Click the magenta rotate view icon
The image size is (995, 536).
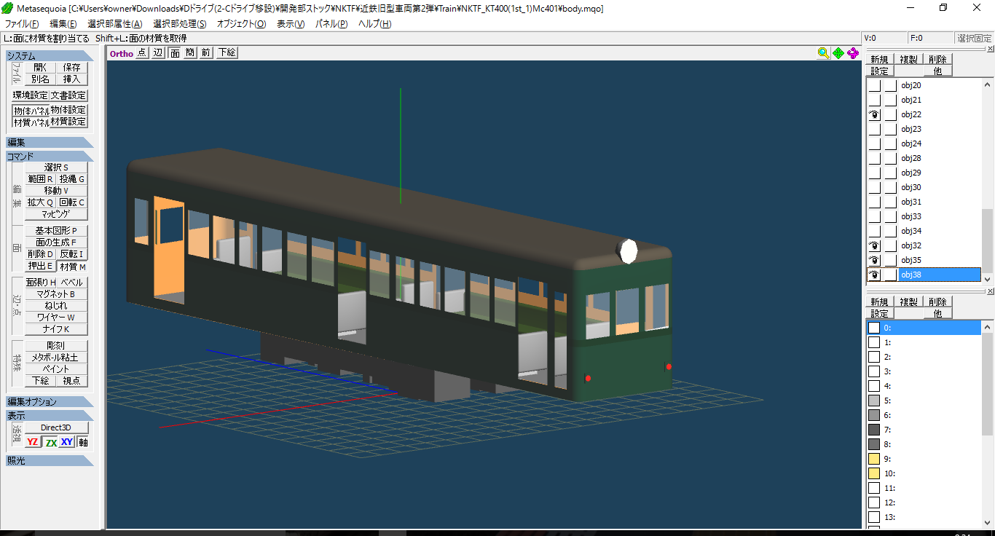[853, 53]
